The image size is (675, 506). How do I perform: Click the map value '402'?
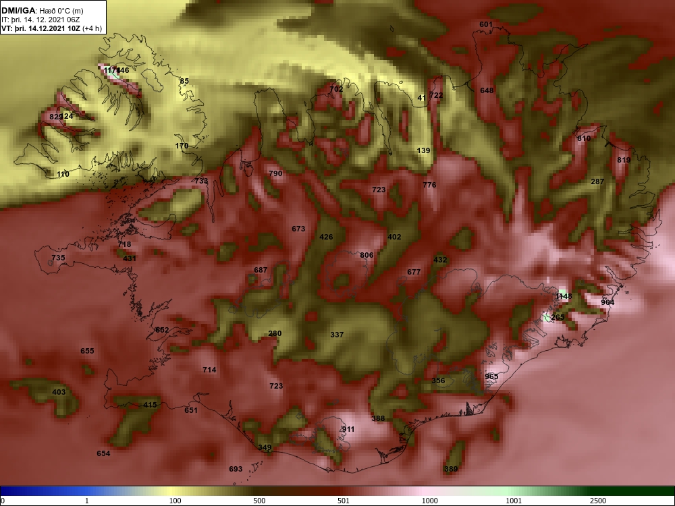(x=394, y=237)
